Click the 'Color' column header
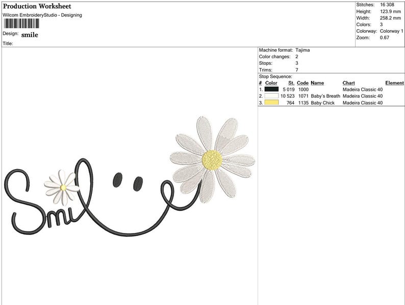The width and height of the screenshot is (405, 305). 271,83
